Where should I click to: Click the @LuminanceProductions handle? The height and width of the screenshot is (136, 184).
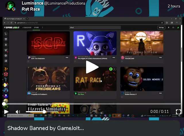[65, 3]
